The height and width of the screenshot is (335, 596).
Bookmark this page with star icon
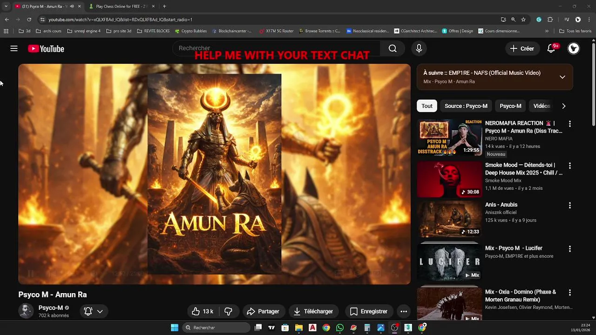tap(523, 20)
